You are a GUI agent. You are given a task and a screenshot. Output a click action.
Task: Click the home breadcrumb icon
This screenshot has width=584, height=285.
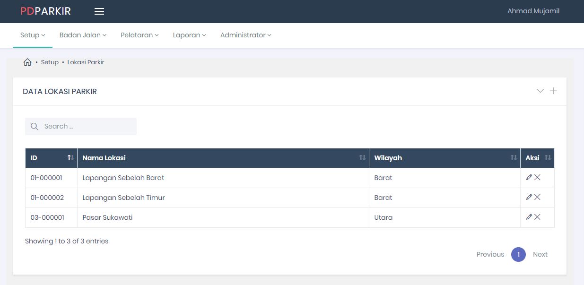point(27,62)
